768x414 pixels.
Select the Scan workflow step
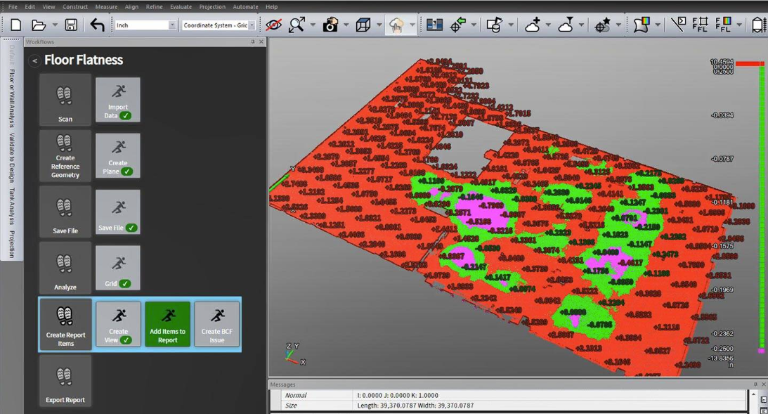pos(65,101)
